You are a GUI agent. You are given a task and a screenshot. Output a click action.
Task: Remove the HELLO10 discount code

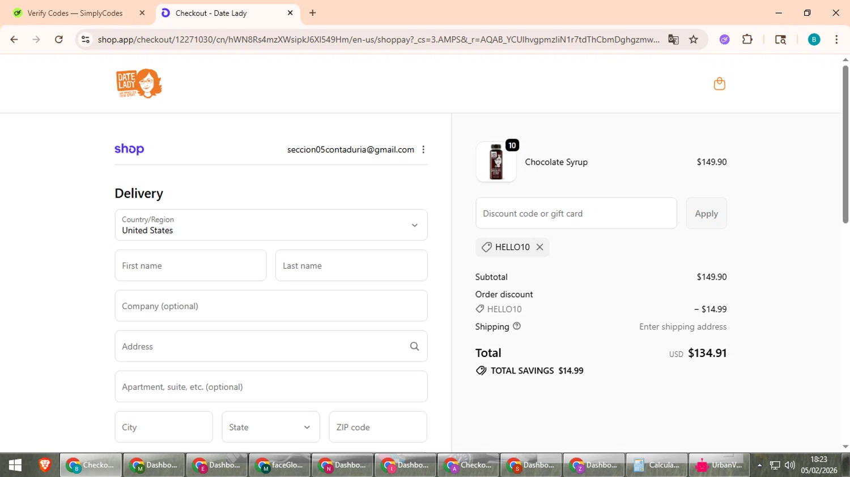tap(539, 247)
